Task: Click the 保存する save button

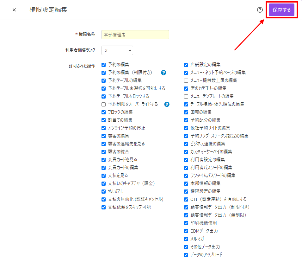Action: [x=281, y=10]
